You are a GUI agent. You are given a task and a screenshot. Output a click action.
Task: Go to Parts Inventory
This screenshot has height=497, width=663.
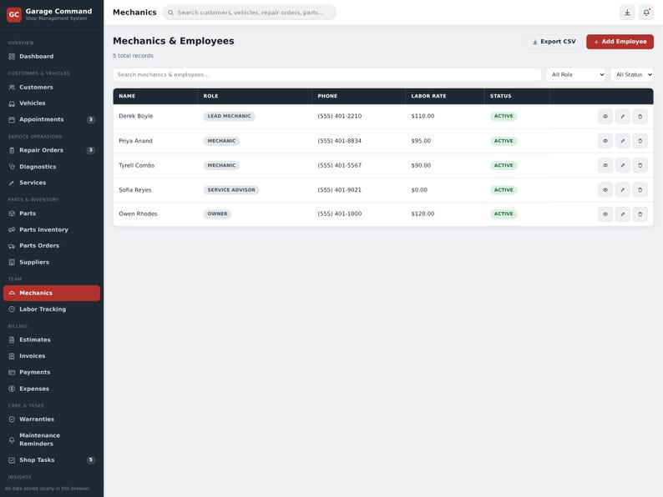[x=52, y=229]
